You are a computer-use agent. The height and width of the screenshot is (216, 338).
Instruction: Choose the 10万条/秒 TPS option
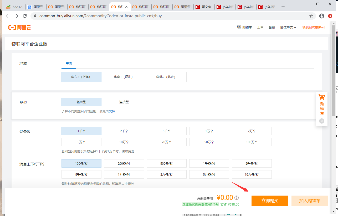coord(252,174)
